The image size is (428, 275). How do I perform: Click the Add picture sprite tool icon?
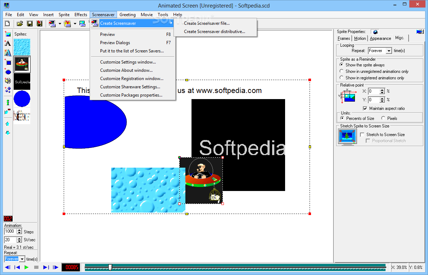point(8,34)
